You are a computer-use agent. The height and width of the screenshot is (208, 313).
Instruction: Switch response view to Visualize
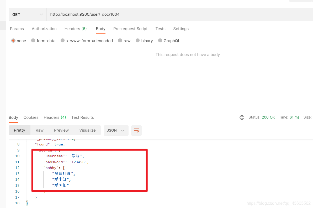87,130
